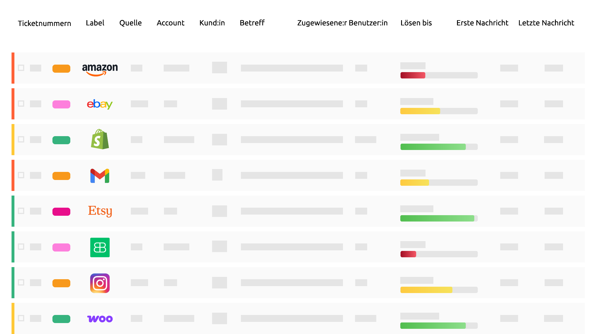Check the Gmail ticket checkbox
The height and width of the screenshot is (334, 608).
click(21, 175)
